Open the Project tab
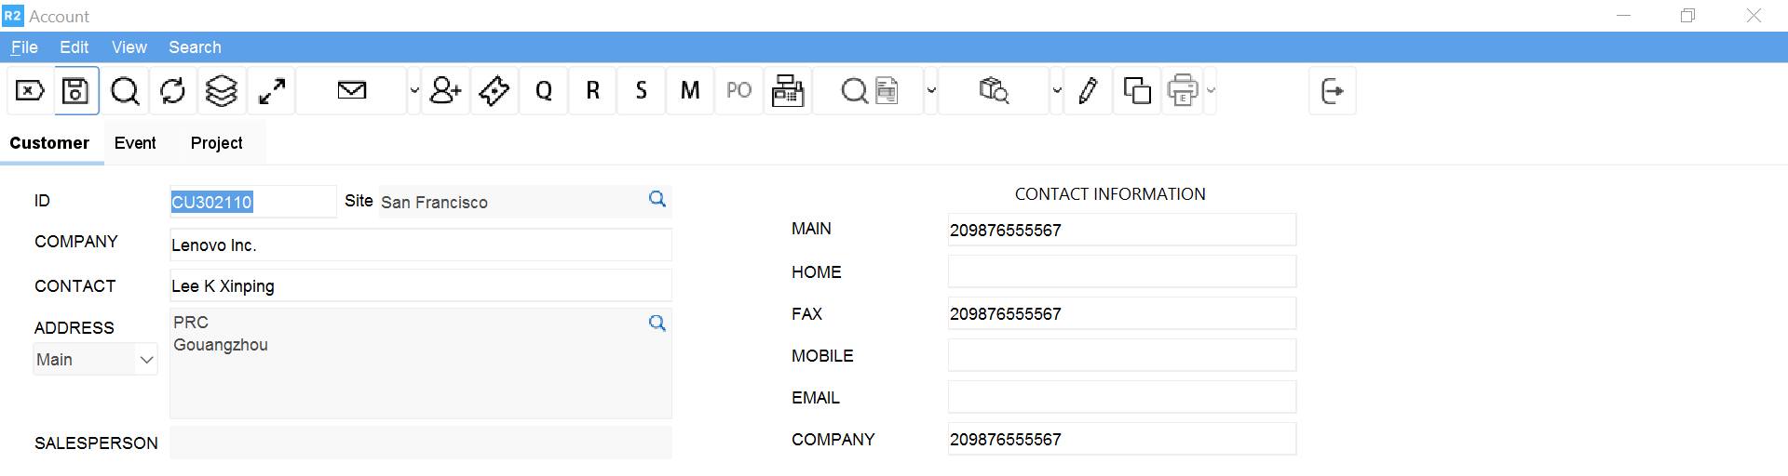Image resolution: width=1788 pixels, height=476 pixels. pyautogui.click(x=216, y=143)
